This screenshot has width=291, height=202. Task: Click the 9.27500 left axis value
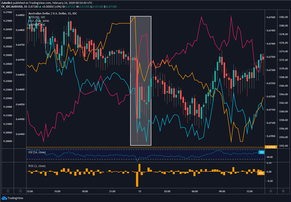(8, 12)
